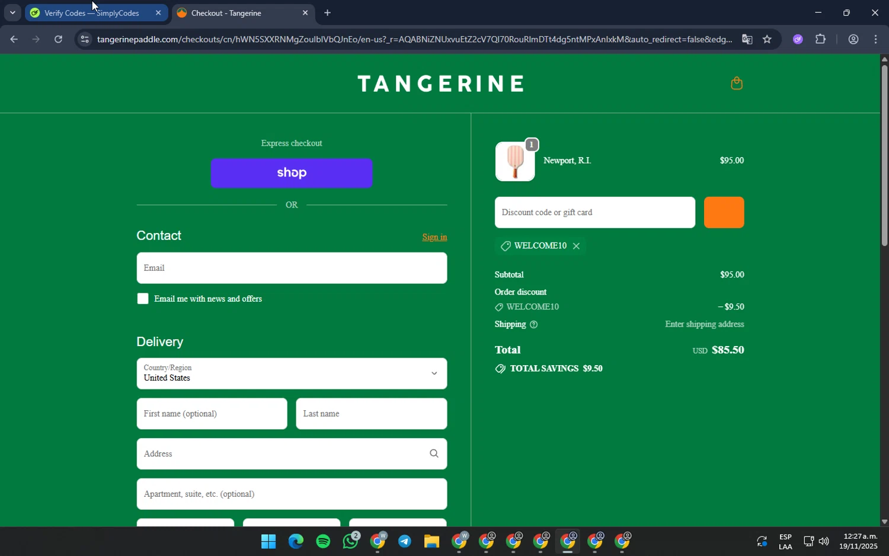
Task: Click the Newport, R.I. product thumbnail
Action: tap(515, 161)
